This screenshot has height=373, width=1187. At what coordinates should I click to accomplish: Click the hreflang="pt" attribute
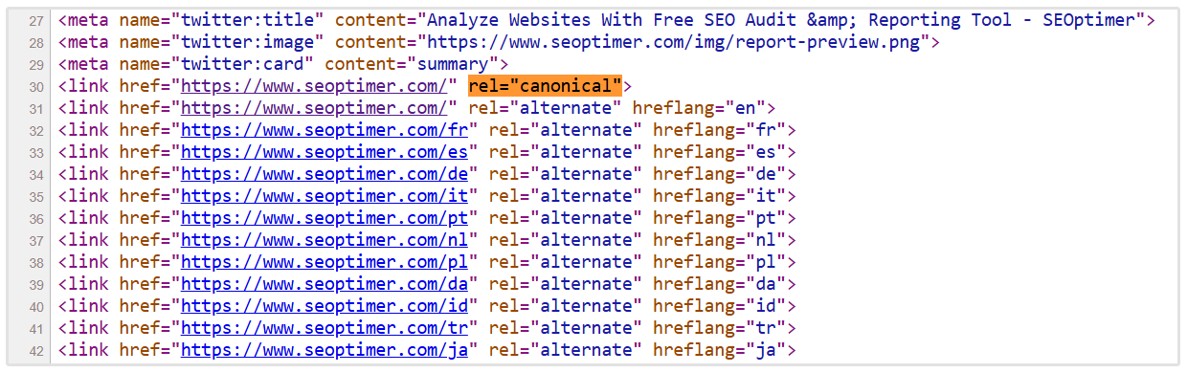pyautogui.click(x=719, y=217)
